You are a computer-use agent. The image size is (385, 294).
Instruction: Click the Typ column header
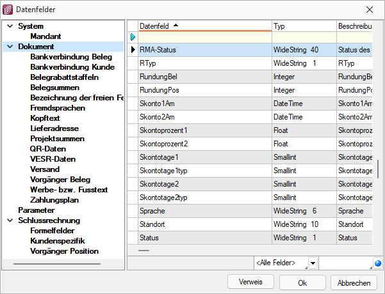[x=304, y=26]
